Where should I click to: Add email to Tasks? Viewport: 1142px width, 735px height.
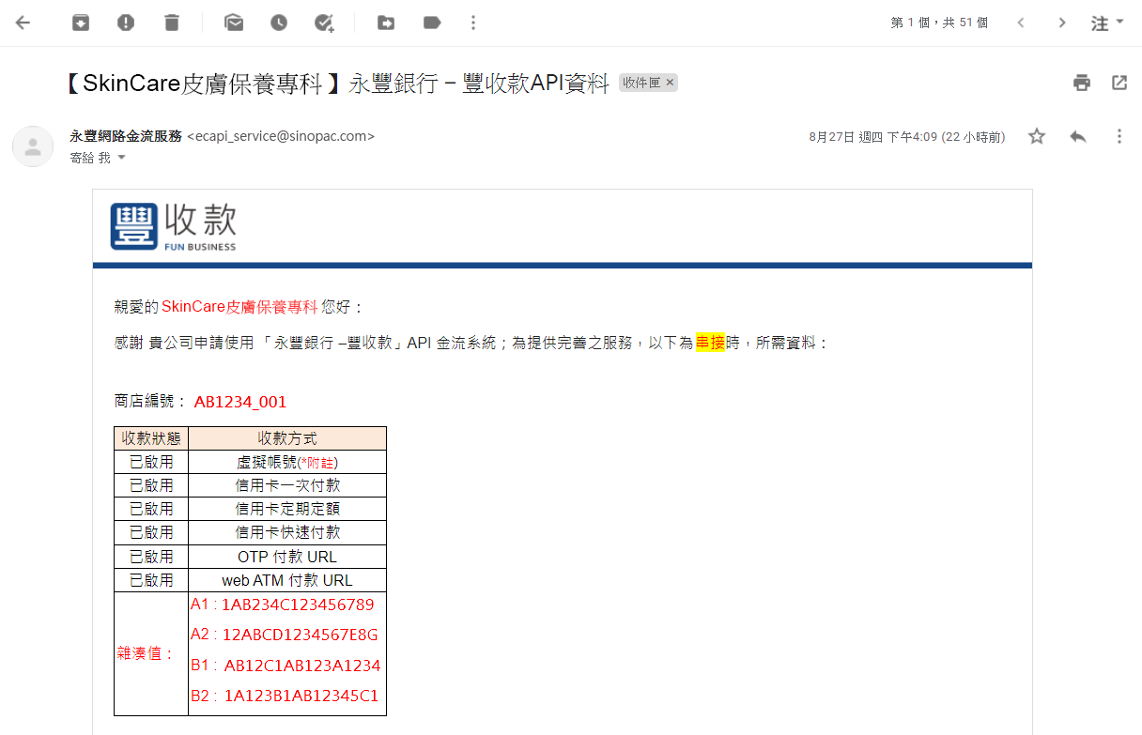[325, 23]
